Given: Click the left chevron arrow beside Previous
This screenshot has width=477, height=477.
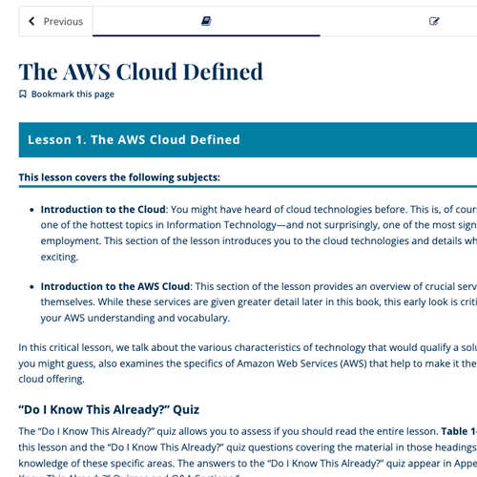Looking at the screenshot, I should [31, 21].
